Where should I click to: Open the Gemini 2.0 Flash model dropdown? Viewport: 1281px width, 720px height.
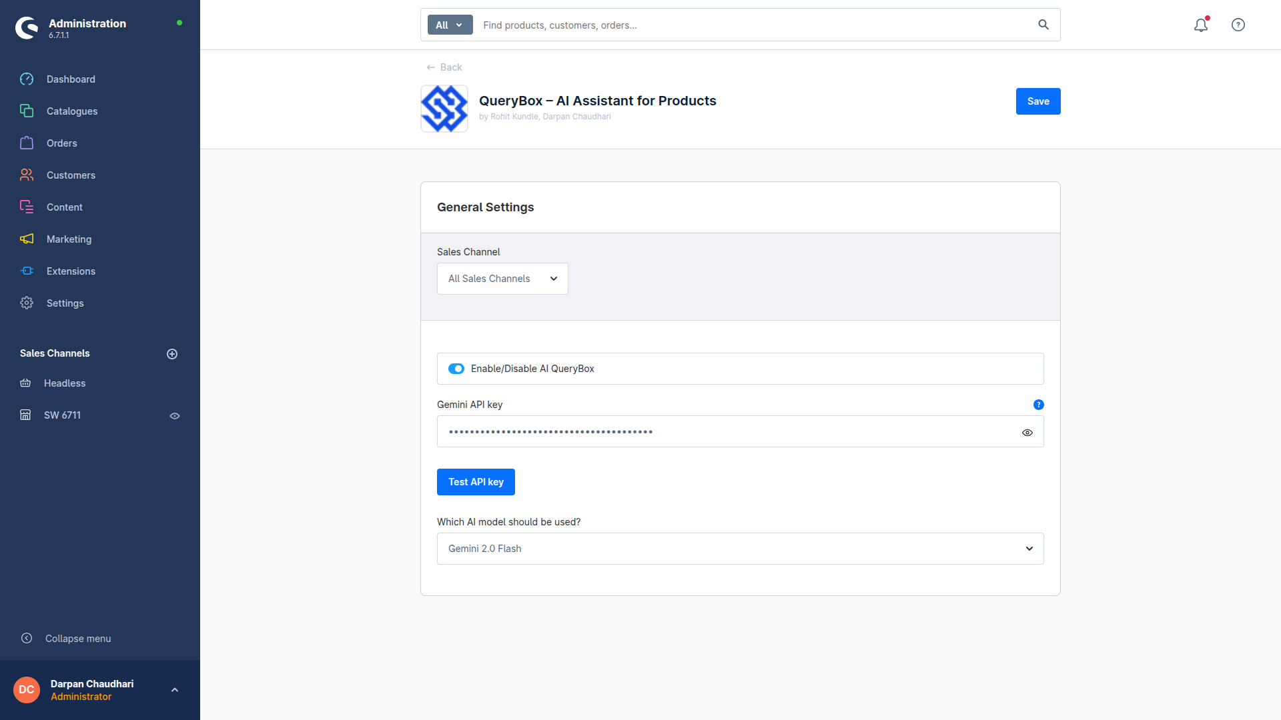click(741, 549)
